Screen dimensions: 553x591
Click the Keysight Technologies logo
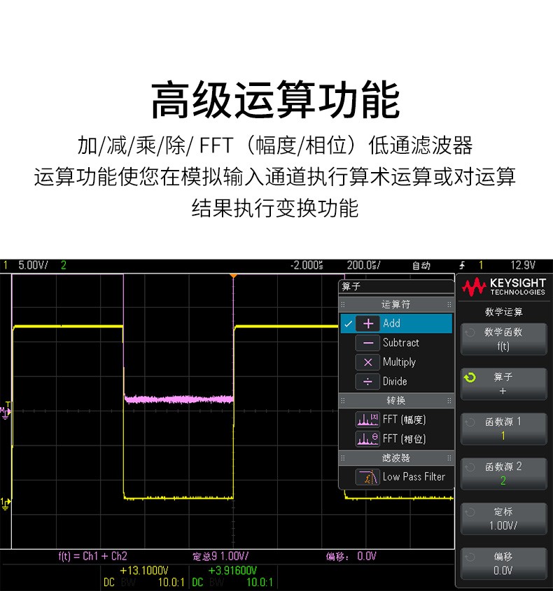coord(503,287)
